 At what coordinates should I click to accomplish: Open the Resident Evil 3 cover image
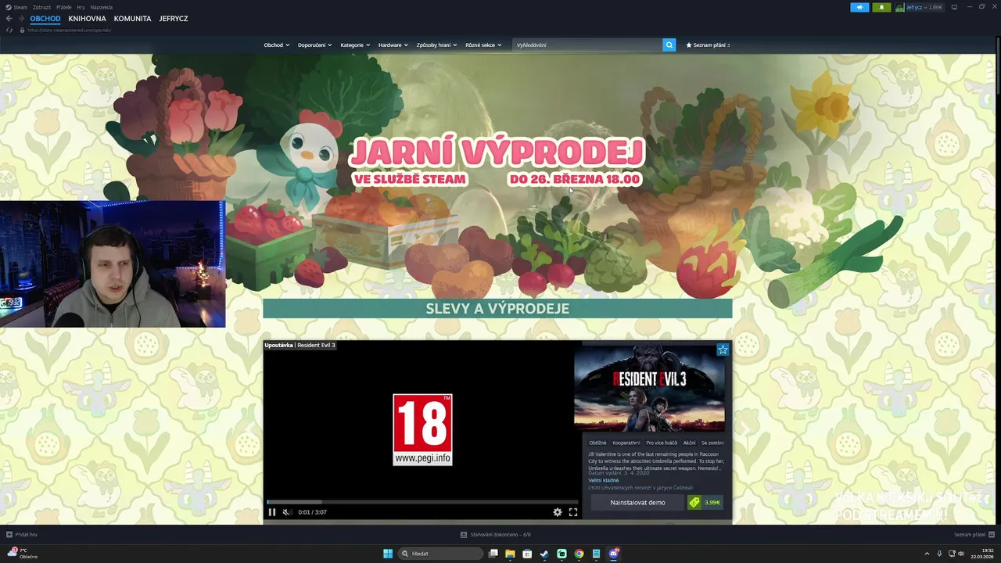(x=649, y=388)
